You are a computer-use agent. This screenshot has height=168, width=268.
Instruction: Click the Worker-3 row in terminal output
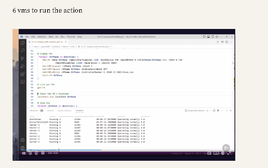[87, 142]
